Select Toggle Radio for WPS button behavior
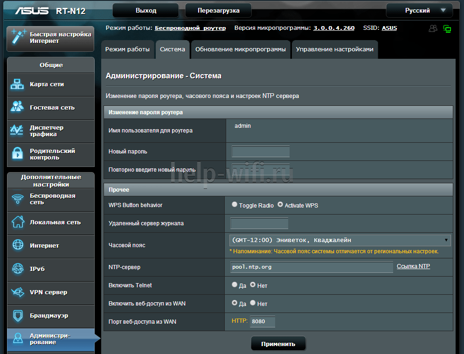464x354 pixels. [234, 205]
